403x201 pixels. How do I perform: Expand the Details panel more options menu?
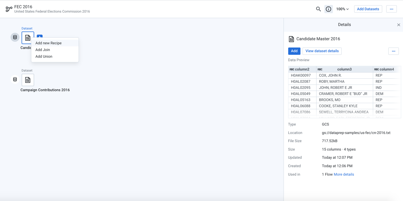393,51
